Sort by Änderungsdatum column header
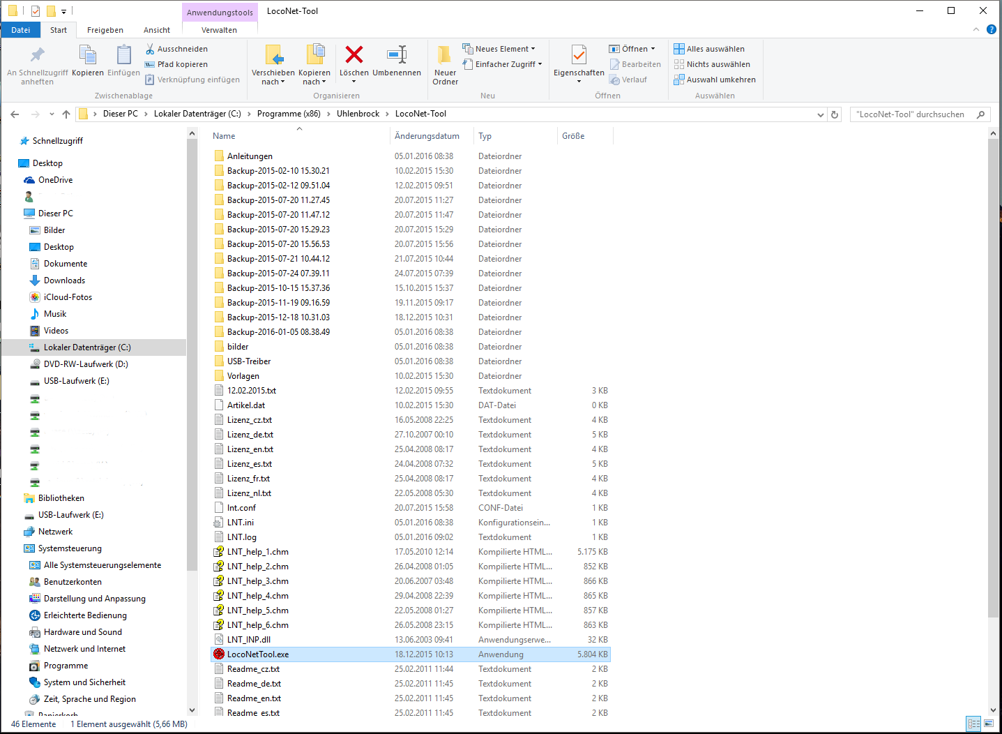The height and width of the screenshot is (734, 1002). 432,136
